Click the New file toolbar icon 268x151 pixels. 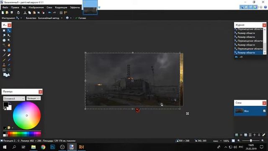coord(3,13)
